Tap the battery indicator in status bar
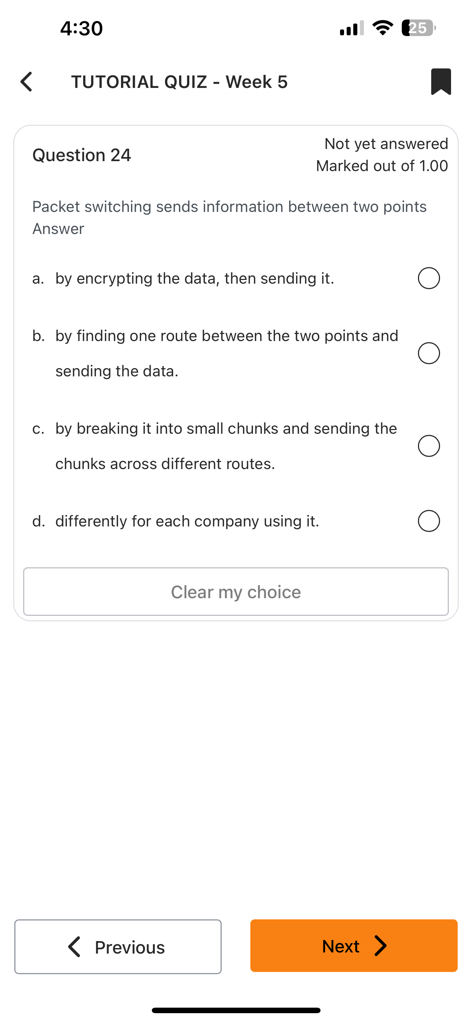Viewport: 472px width, 1022px height. (418, 28)
